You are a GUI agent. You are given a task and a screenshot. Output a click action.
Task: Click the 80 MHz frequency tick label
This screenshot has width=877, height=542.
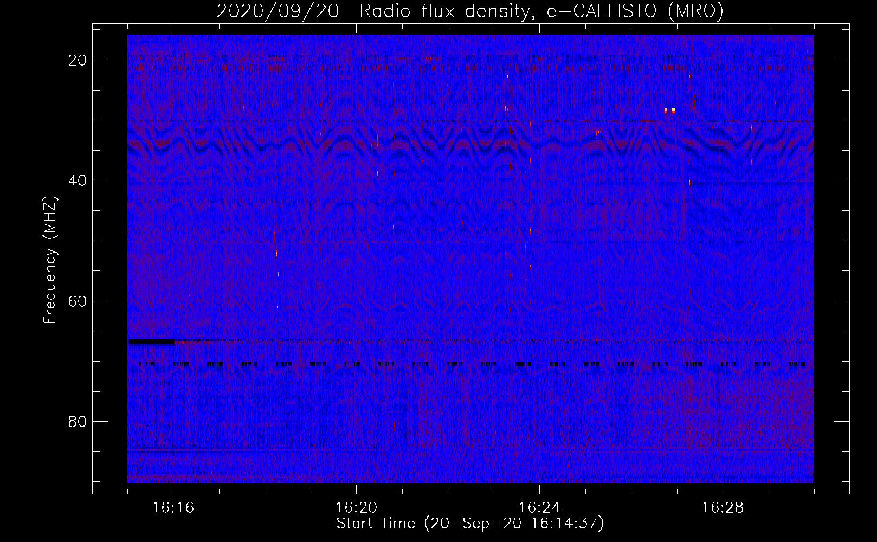[x=78, y=421]
